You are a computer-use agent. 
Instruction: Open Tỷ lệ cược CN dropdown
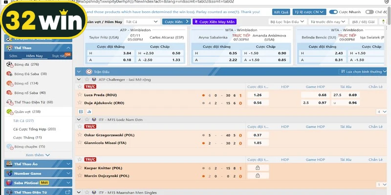coord(309,12)
